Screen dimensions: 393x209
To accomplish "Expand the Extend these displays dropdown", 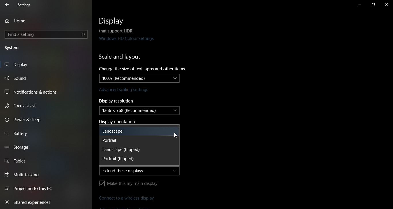I will 139,171.
